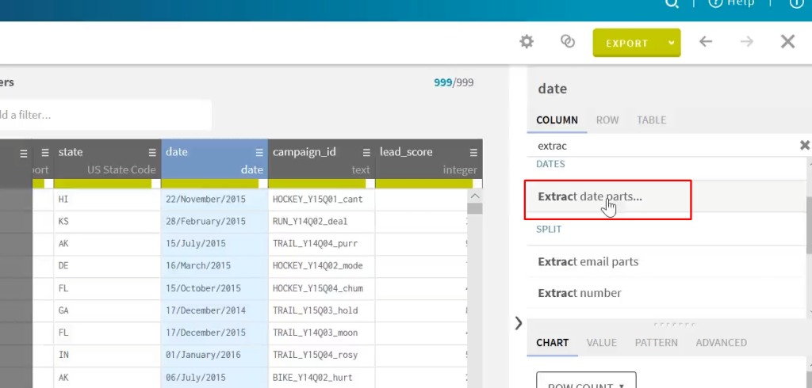Open the state column menu icon
This screenshot has height=388, width=812.
click(x=152, y=153)
